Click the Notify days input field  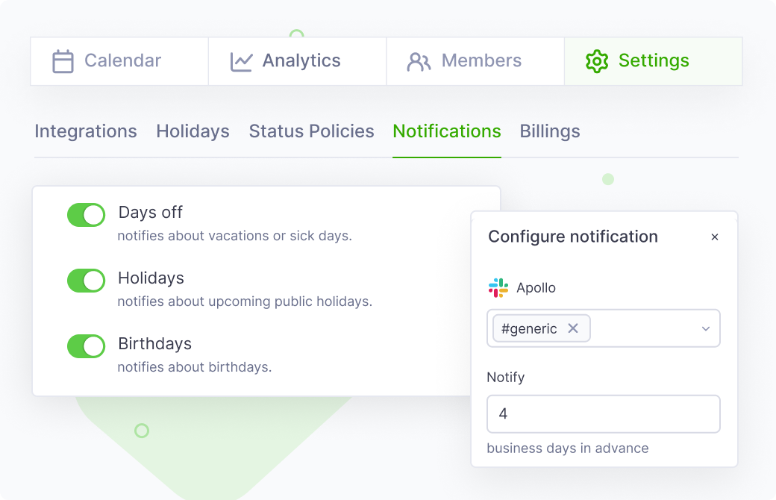(x=603, y=414)
